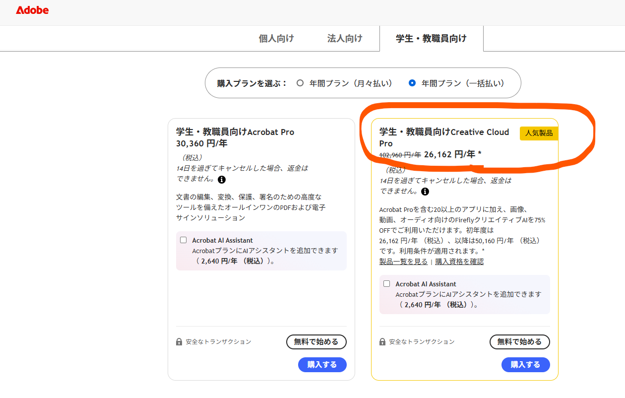Click 購入する for Acrobat Pro
Screen dimensions: 625x398
[x=322, y=365]
